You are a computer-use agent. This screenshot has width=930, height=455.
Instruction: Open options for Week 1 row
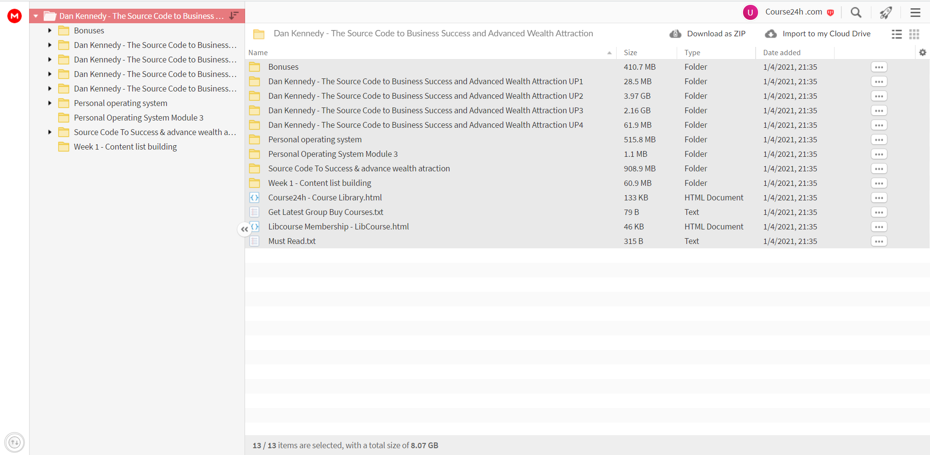(x=879, y=183)
